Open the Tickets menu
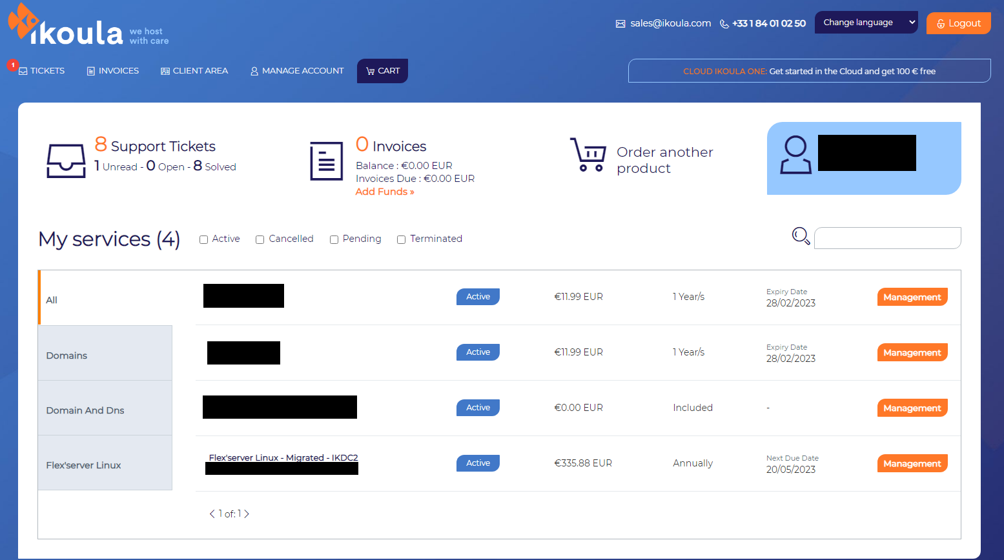The width and height of the screenshot is (1004, 560). (42, 71)
